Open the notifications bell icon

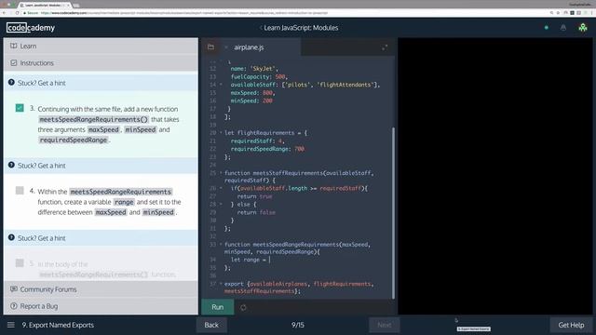pyautogui.click(x=563, y=28)
